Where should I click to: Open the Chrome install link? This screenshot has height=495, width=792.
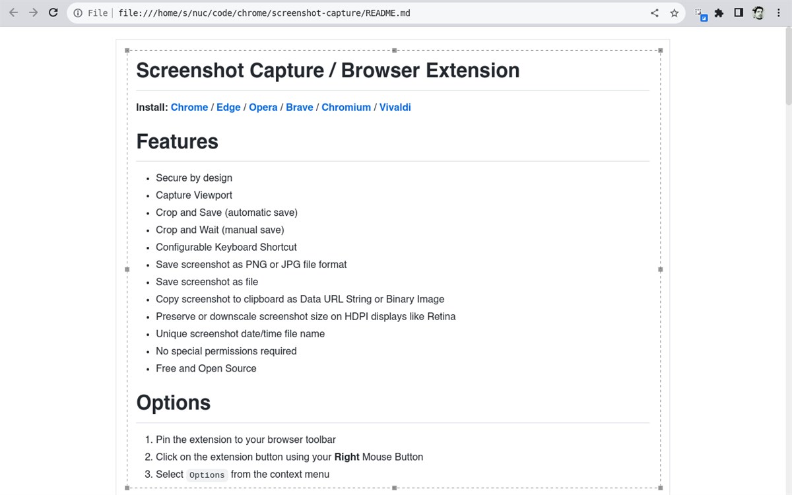189,107
